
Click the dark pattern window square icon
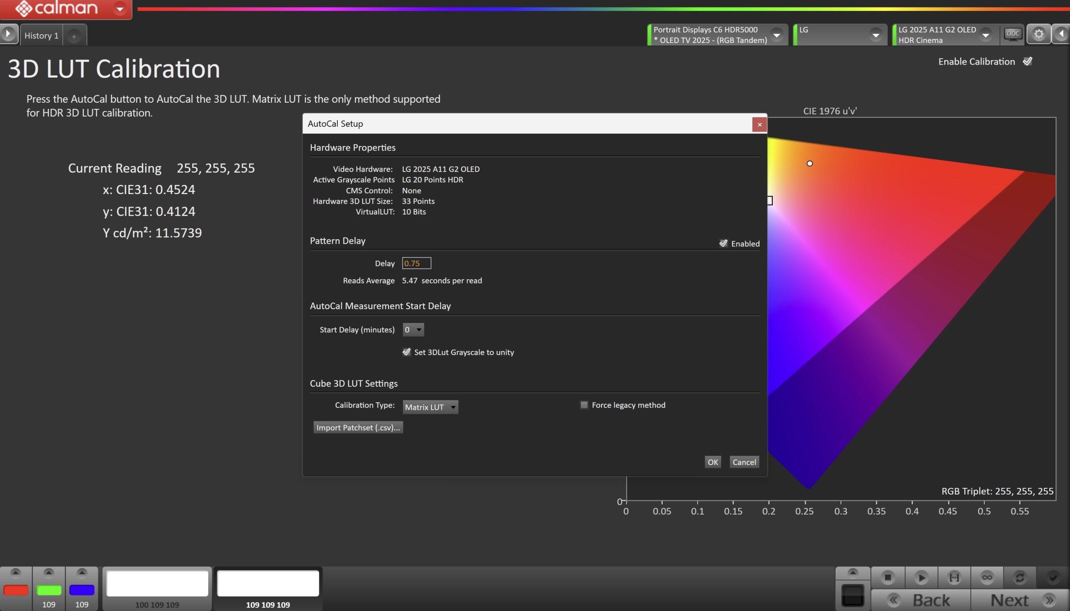853,595
